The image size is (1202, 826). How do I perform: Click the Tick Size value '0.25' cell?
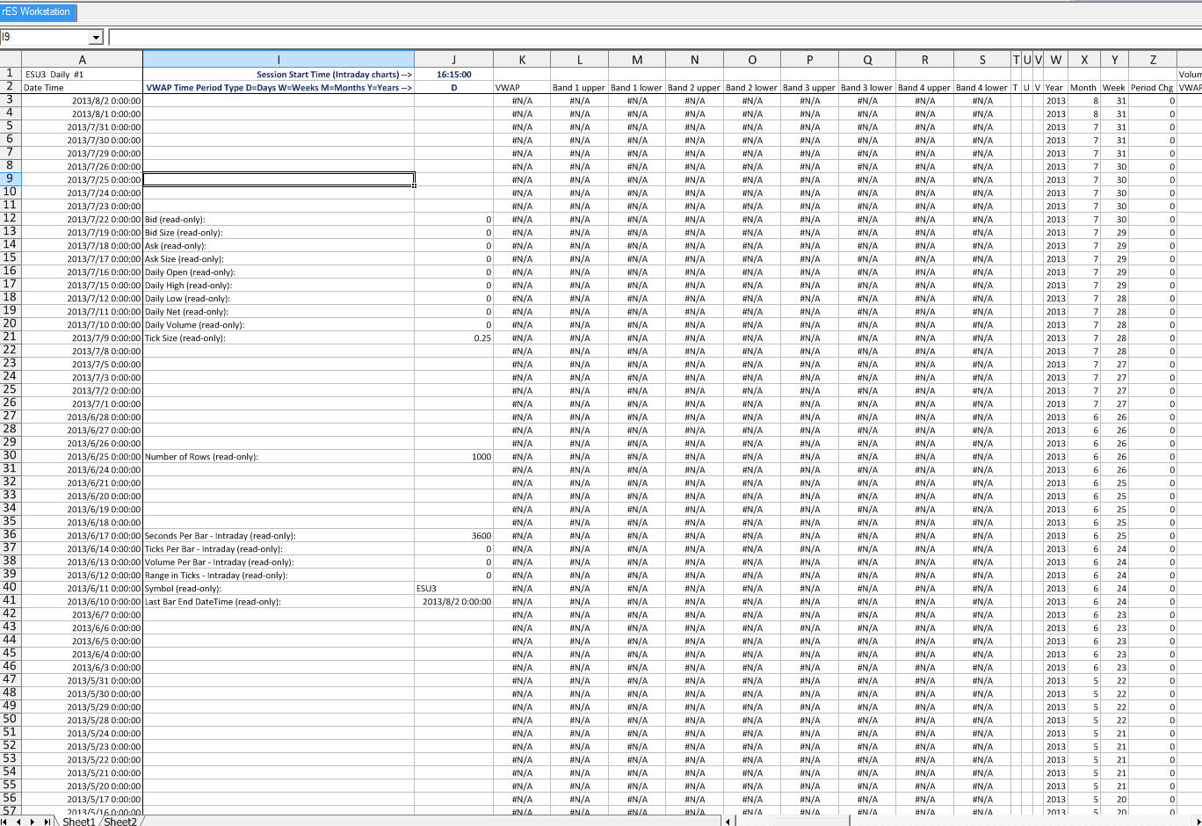453,338
